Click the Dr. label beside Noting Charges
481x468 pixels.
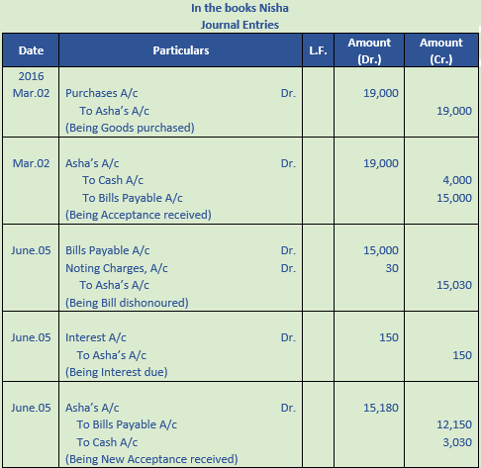coord(288,268)
